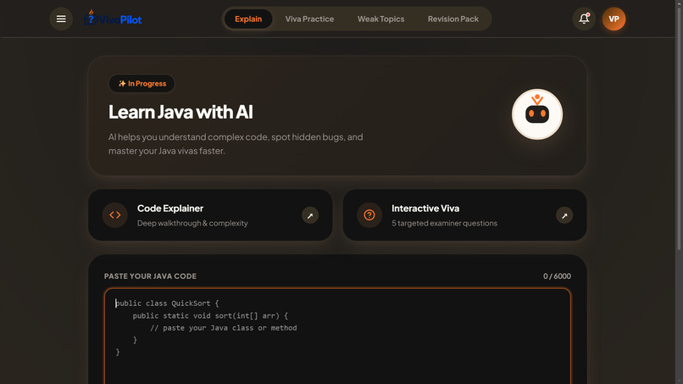Select the Explain tab
This screenshot has width=683, height=384.
248,19
